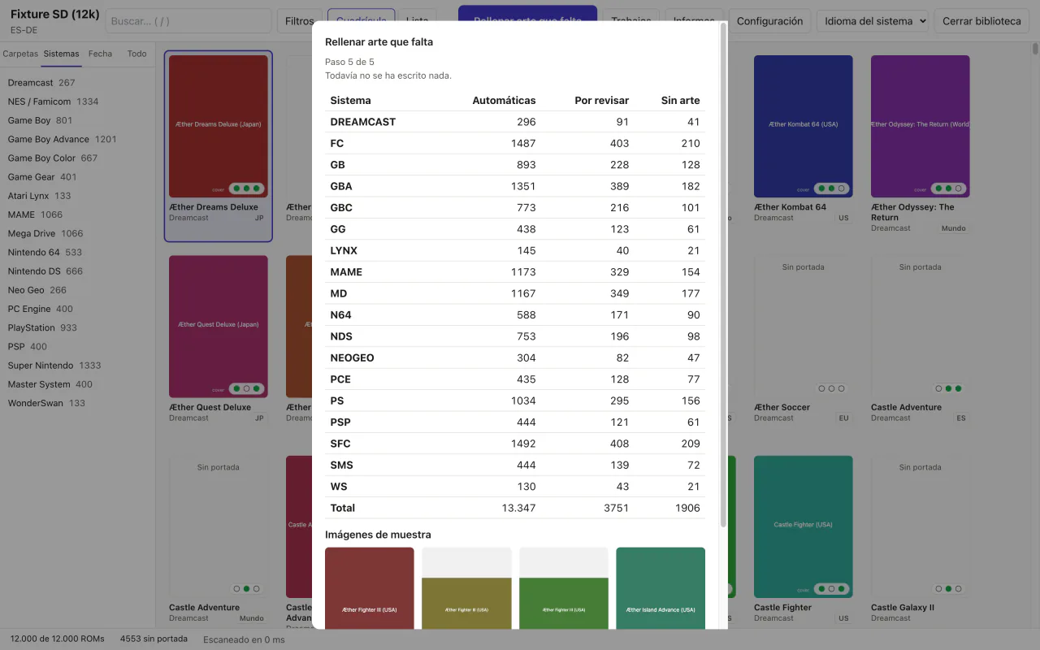Click the Configuración button
The width and height of the screenshot is (1040, 650).
(769, 21)
